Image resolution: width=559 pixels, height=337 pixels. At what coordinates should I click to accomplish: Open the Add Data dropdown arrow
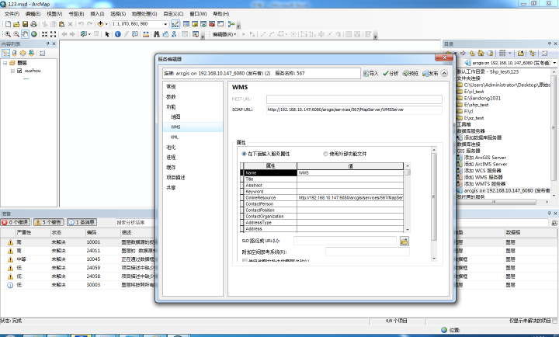pos(106,24)
